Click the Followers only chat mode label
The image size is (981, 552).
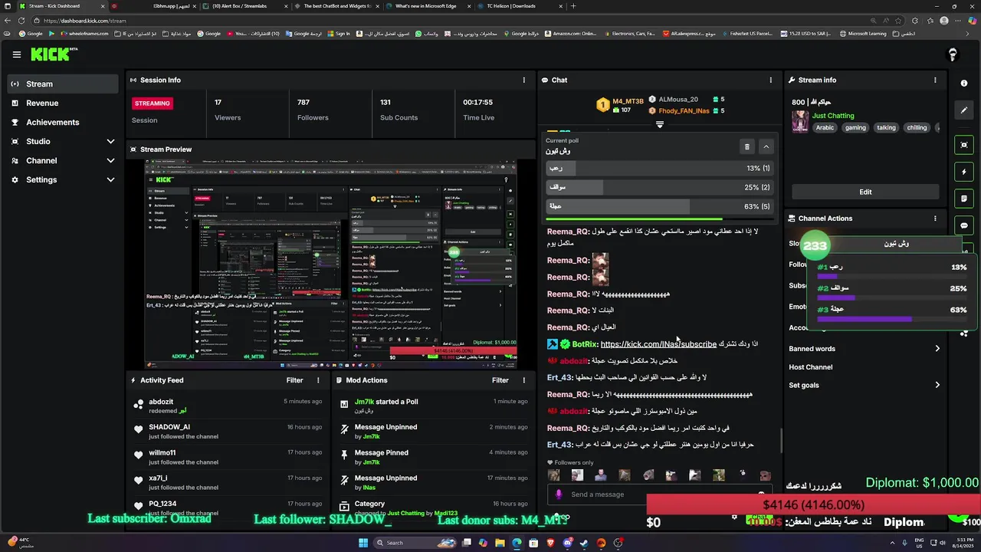(573, 463)
